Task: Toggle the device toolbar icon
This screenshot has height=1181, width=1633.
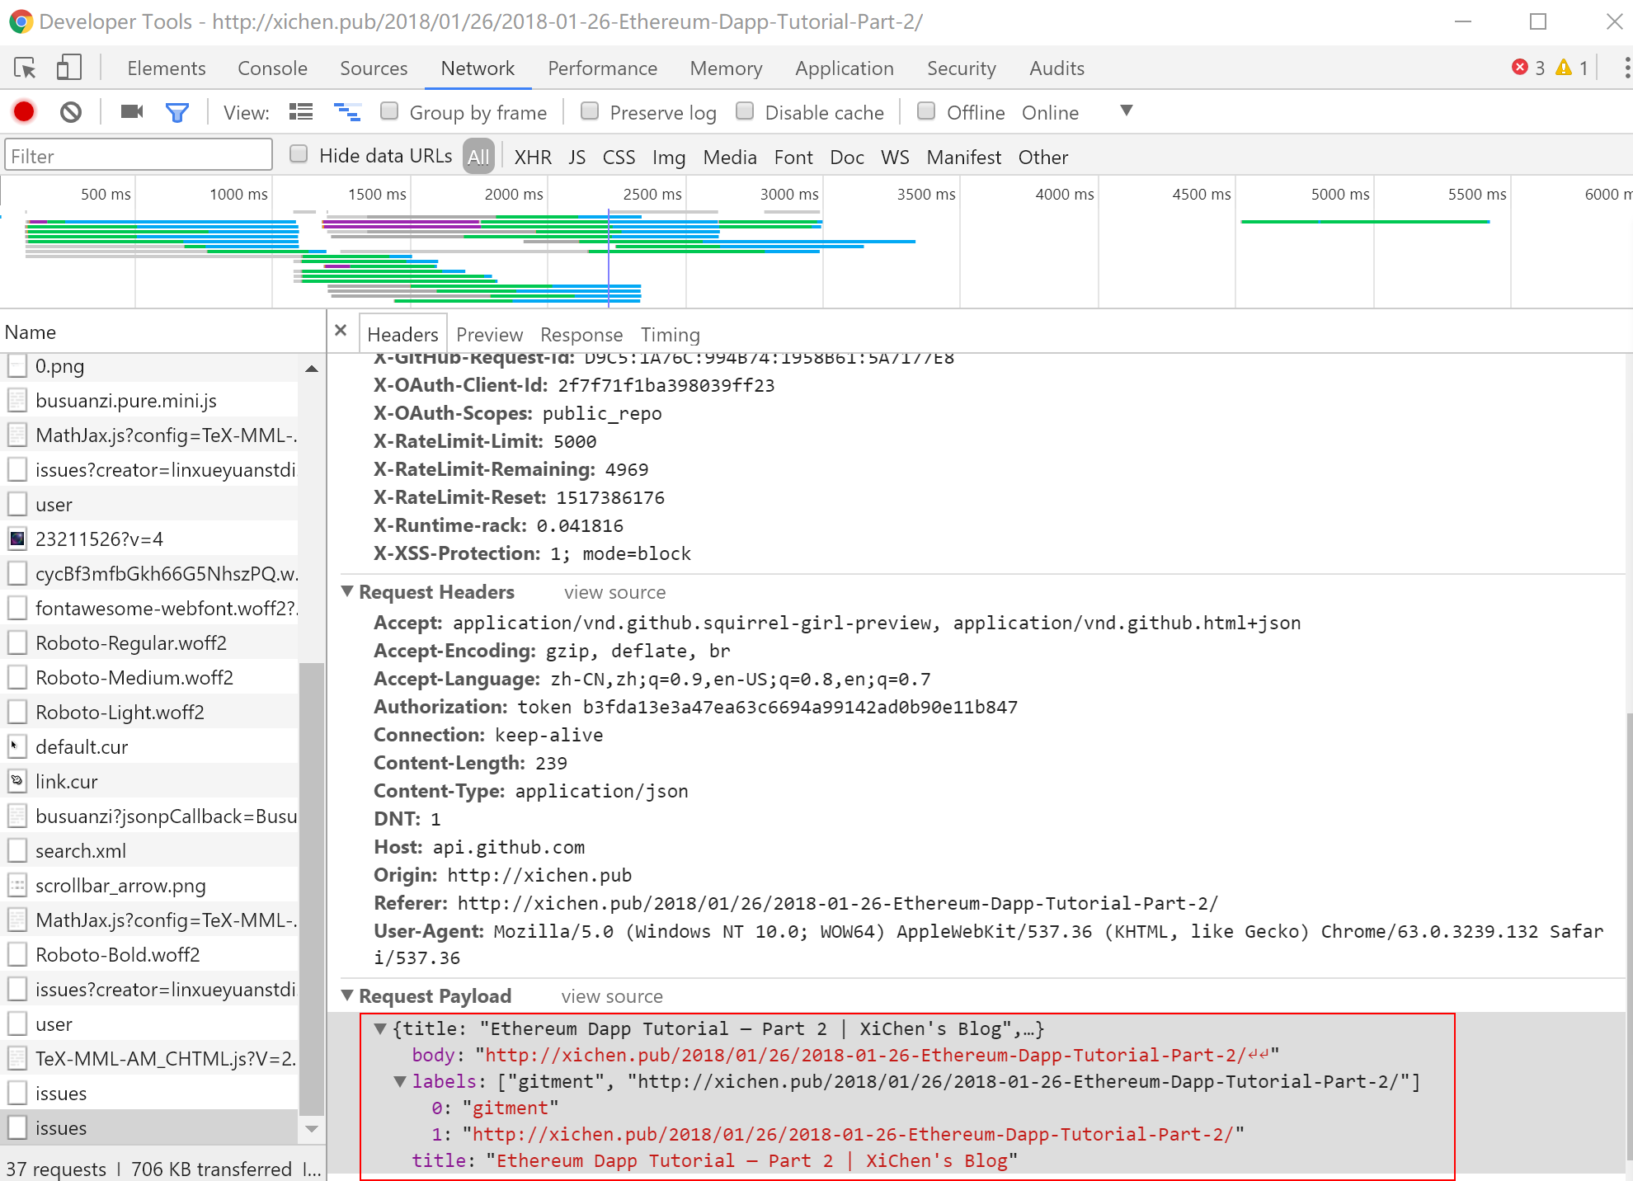Action: click(68, 68)
